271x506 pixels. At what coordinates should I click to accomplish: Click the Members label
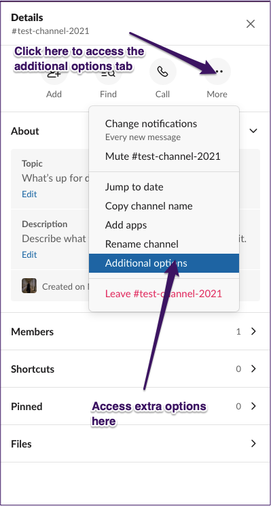point(32,332)
